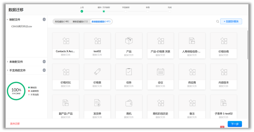Click the search magnifier icon
The image size is (254, 132).
(218, 21)
